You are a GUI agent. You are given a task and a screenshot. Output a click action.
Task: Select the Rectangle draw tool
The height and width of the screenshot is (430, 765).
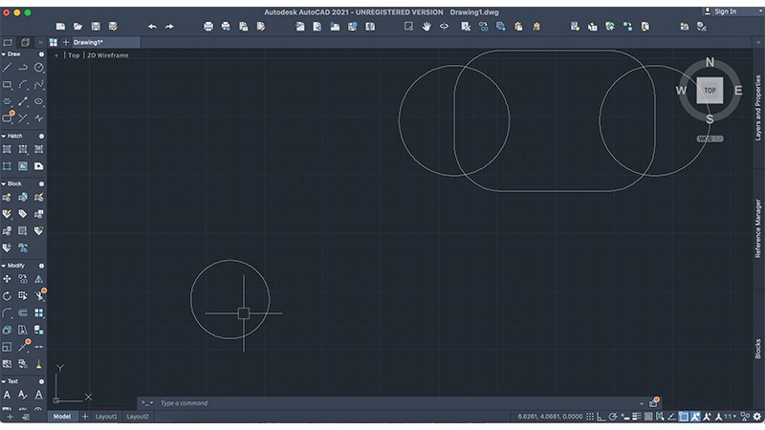[8, 85]
